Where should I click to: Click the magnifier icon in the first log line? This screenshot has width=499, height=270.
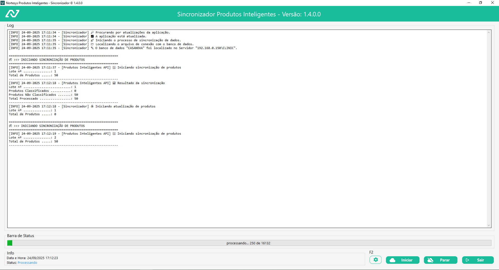pos(92,32)
